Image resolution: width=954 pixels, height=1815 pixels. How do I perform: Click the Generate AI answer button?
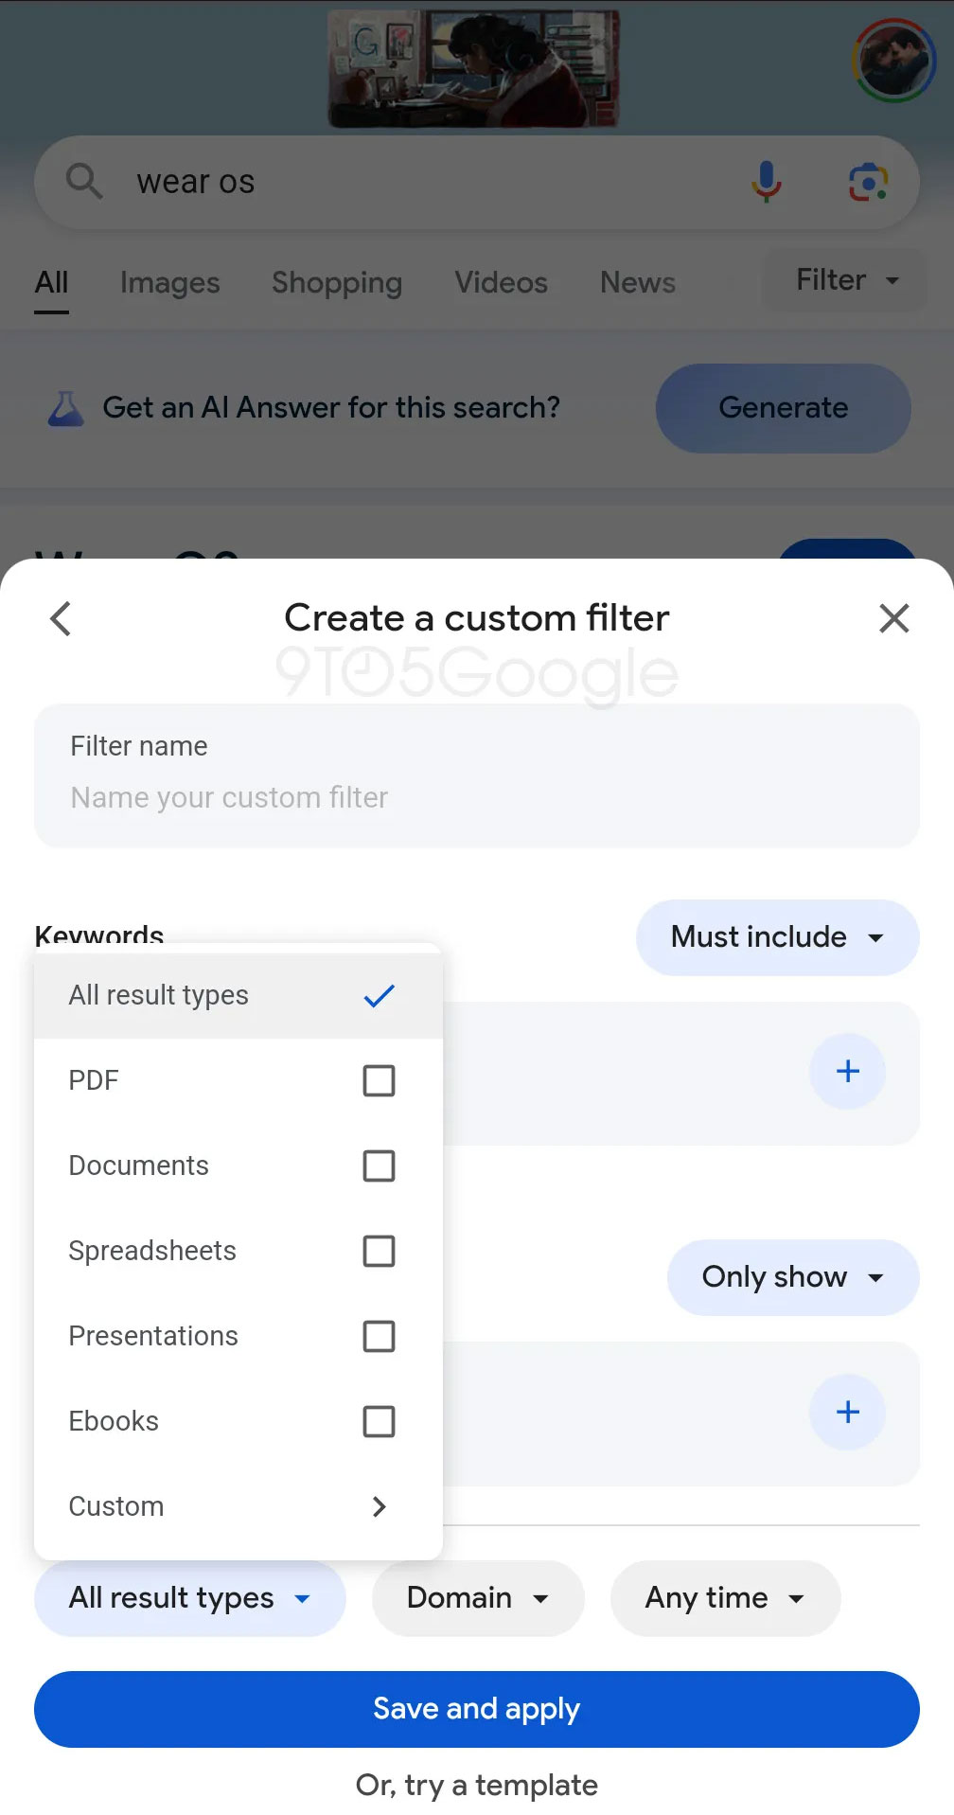coord(784,408)
